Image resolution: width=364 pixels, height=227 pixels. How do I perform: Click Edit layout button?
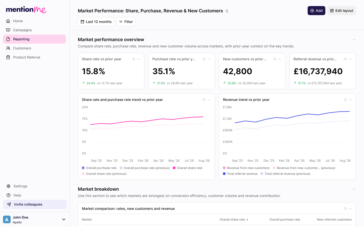(x=342, y=11)
